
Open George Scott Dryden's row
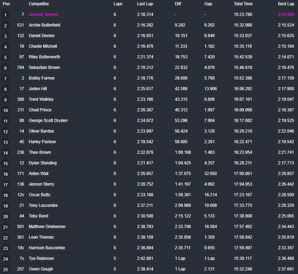coord(48,121)
